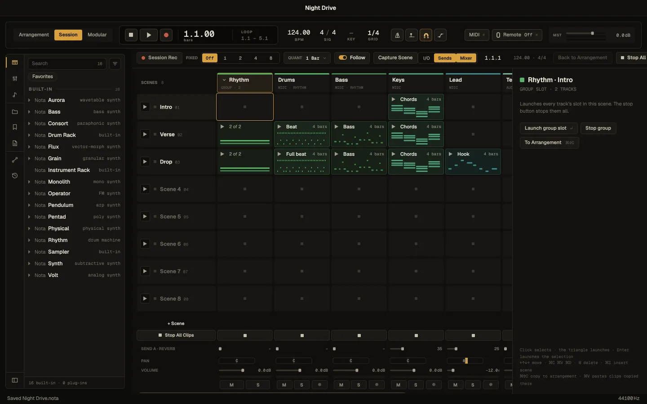Solo the Keys track
Viewport: 647px width, 404px height.
coord(416,385)
